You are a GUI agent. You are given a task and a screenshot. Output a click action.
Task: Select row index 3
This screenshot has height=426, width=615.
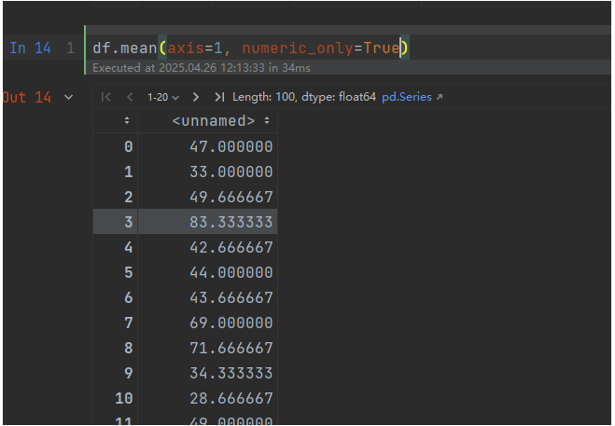pyautogui.click(x=128, y=222)
